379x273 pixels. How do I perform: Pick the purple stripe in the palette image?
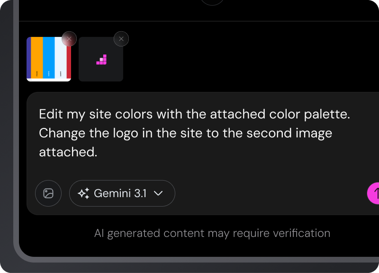(x=28, y=57)
